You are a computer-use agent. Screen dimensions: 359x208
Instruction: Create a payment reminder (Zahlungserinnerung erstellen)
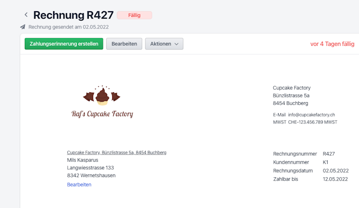(x=64, y=44)
